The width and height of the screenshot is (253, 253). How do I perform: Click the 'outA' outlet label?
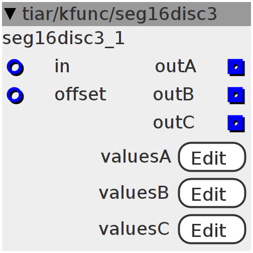tap(176, 66)
